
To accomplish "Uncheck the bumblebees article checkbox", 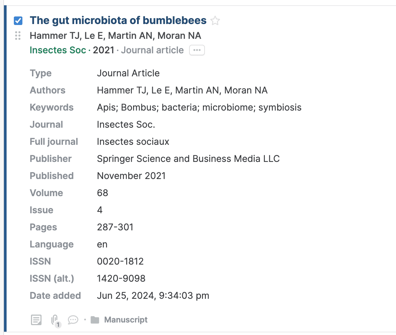I will pos(18,21).
